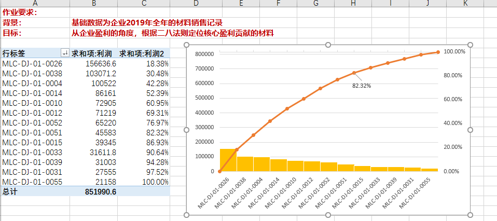Viewport: 497px width, 221px height.
Task: Select cumulative percentage cell 100.00% in table
Action: click(155, 182)
